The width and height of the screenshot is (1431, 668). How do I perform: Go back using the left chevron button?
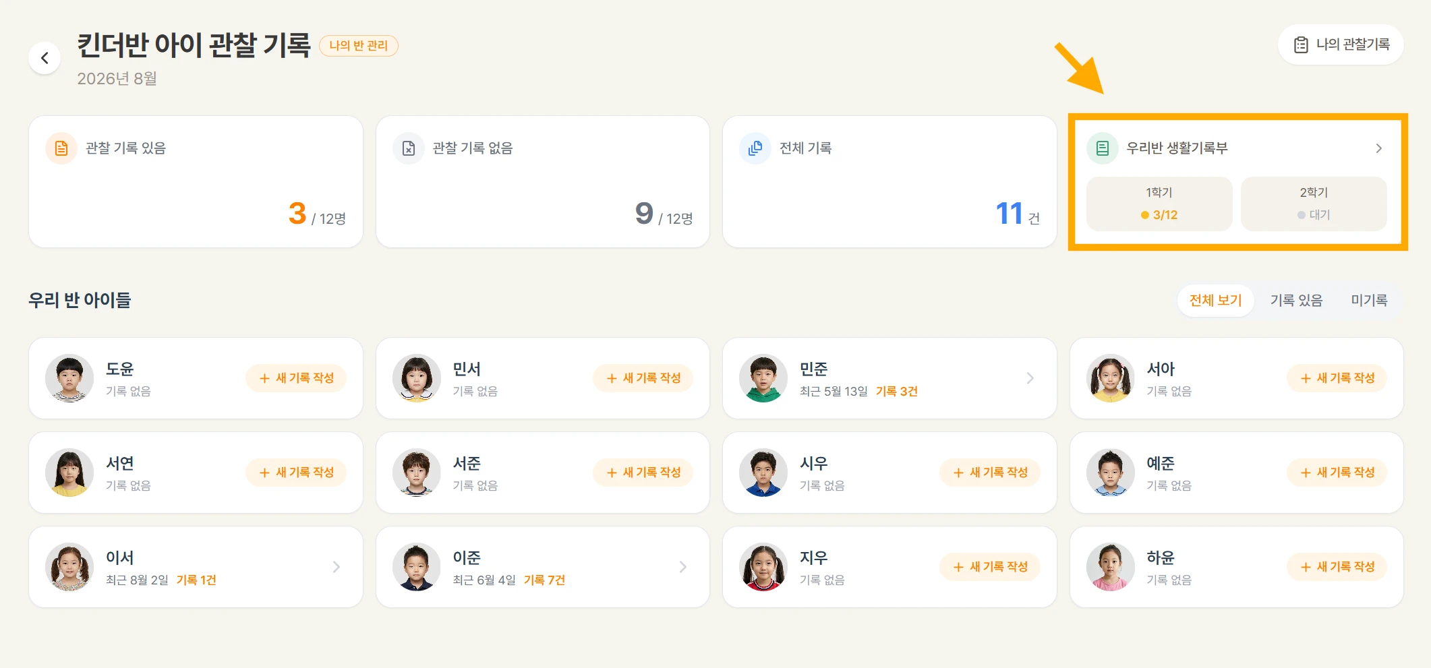pos(45,58)
